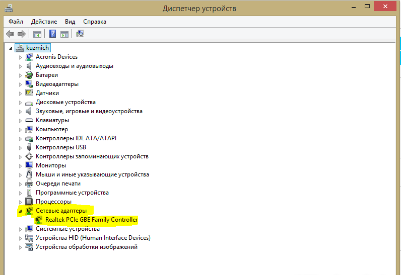Select Устройства HID (Human Interface Devices) label
The image size is (401, 275).
pos(93,238)
